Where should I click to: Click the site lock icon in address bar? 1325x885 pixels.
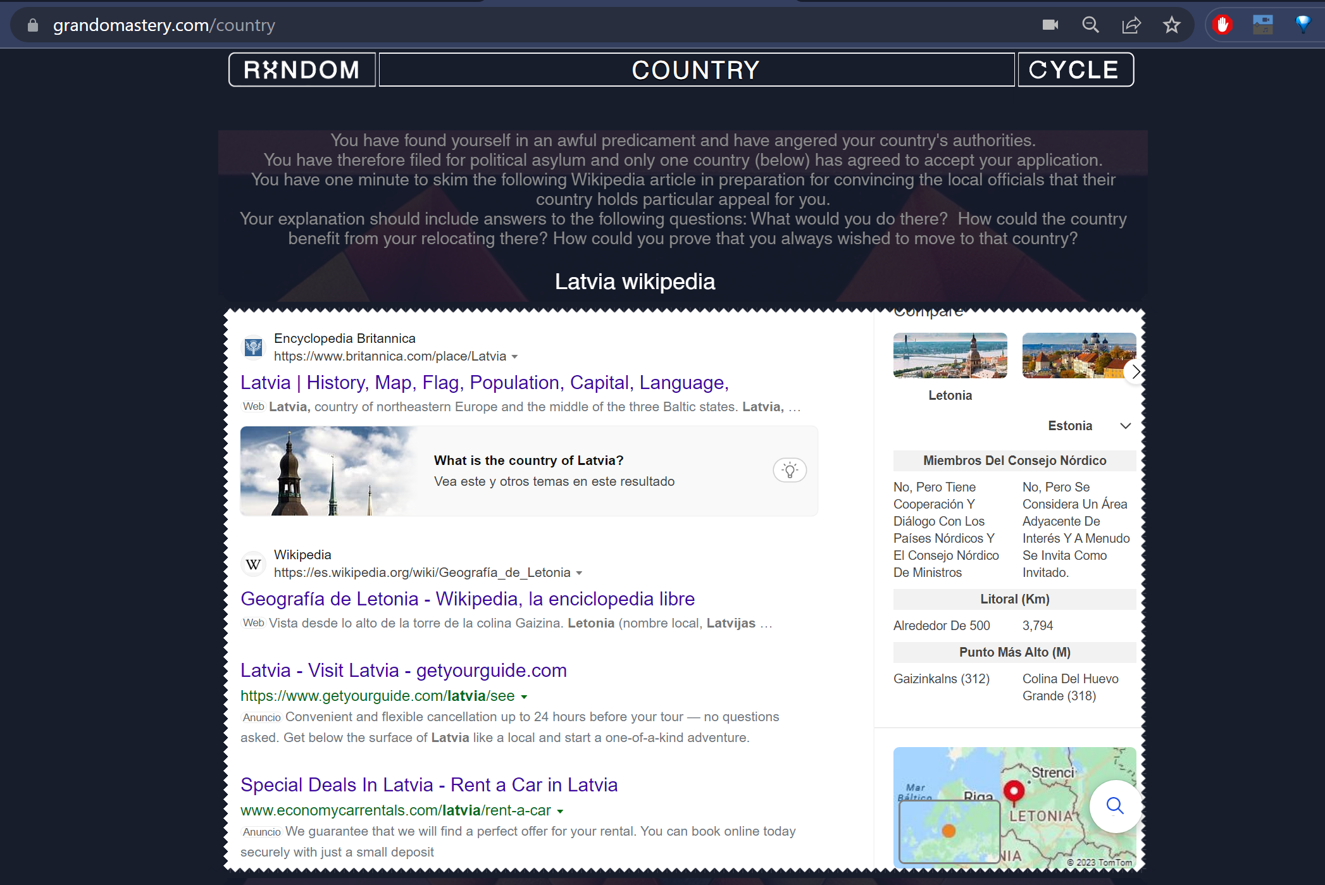pyautogui.click(x=33, y=25)
